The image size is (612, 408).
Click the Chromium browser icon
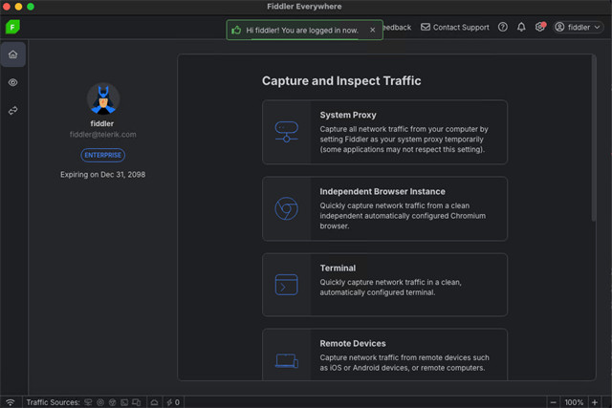(287, 208)
